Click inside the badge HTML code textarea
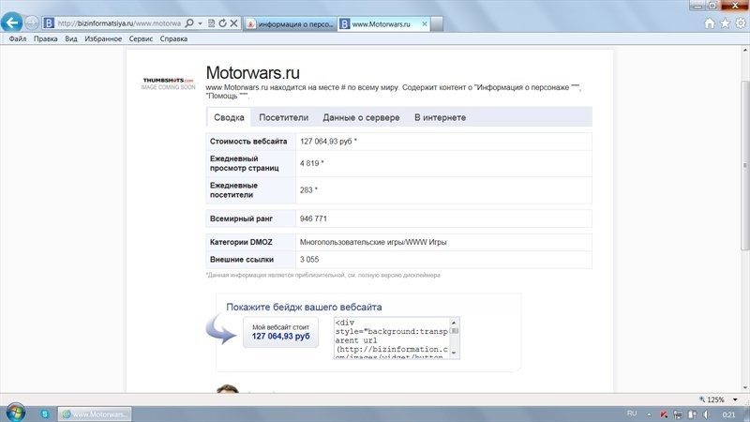 (392, 338)
